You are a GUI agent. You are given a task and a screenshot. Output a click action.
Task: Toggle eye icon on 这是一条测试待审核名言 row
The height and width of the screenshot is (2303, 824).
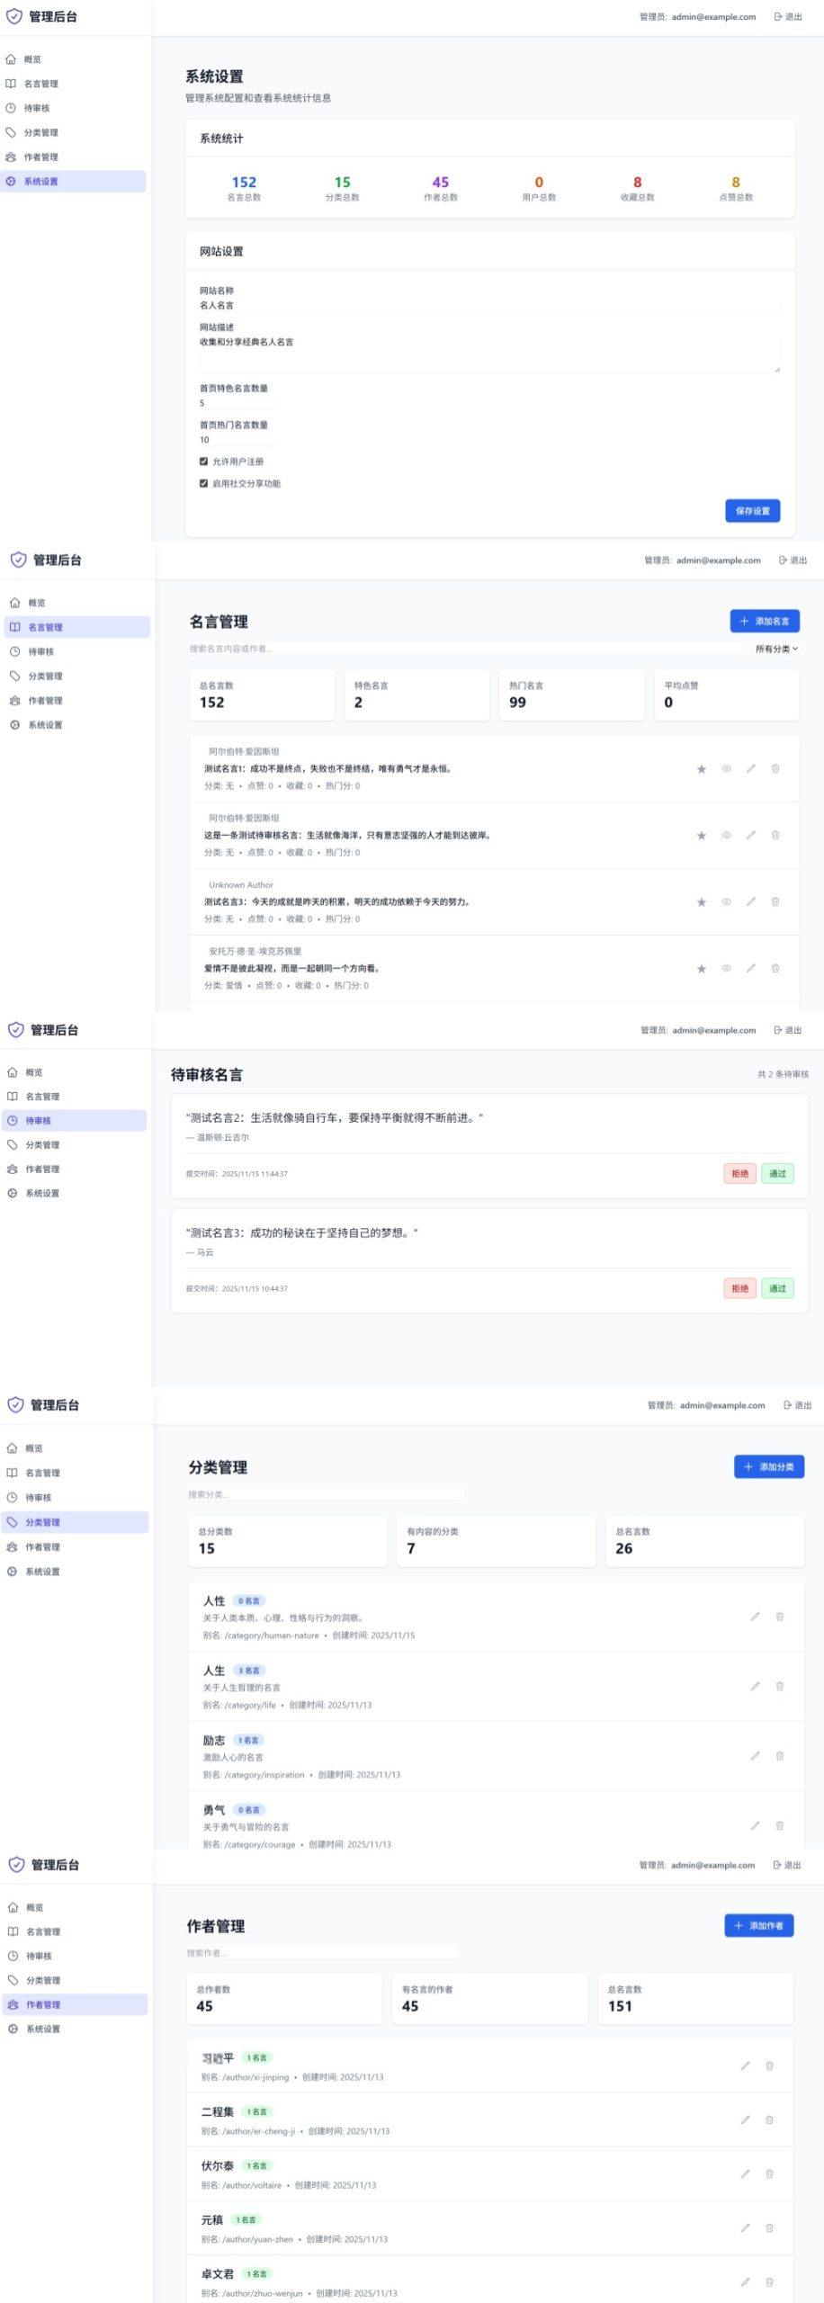pyautogui.click(x=726, y=835)
